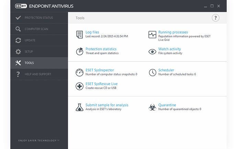Image resolution: width=237 pixels, height=149 pixels.
Task: Open the Computer Scan section
Action: (x=39, y=29)
